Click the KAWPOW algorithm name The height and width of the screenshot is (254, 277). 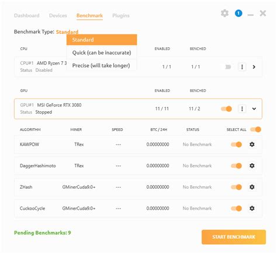(29, 144)
